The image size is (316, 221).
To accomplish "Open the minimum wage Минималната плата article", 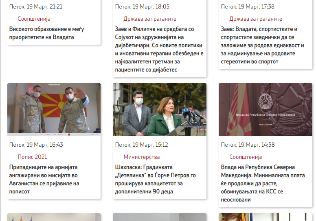I will [263, 183].
